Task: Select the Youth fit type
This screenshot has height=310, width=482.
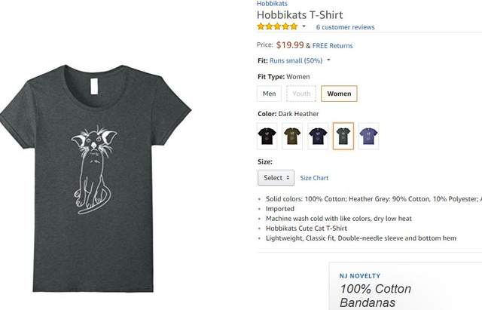Action: point(301,94)
